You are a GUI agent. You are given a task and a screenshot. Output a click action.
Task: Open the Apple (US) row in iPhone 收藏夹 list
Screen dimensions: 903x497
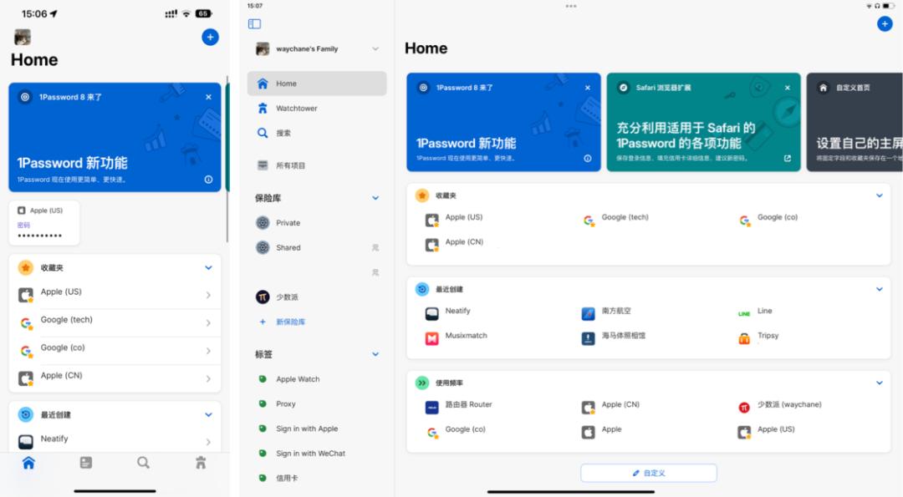[x=115, y=295]
